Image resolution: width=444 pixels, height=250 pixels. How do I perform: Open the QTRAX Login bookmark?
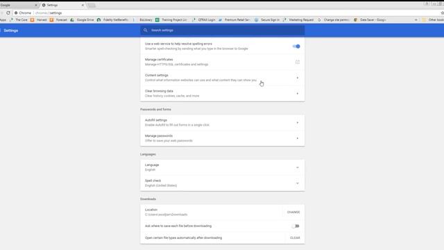pyautogui.click(x=203, y=20)
